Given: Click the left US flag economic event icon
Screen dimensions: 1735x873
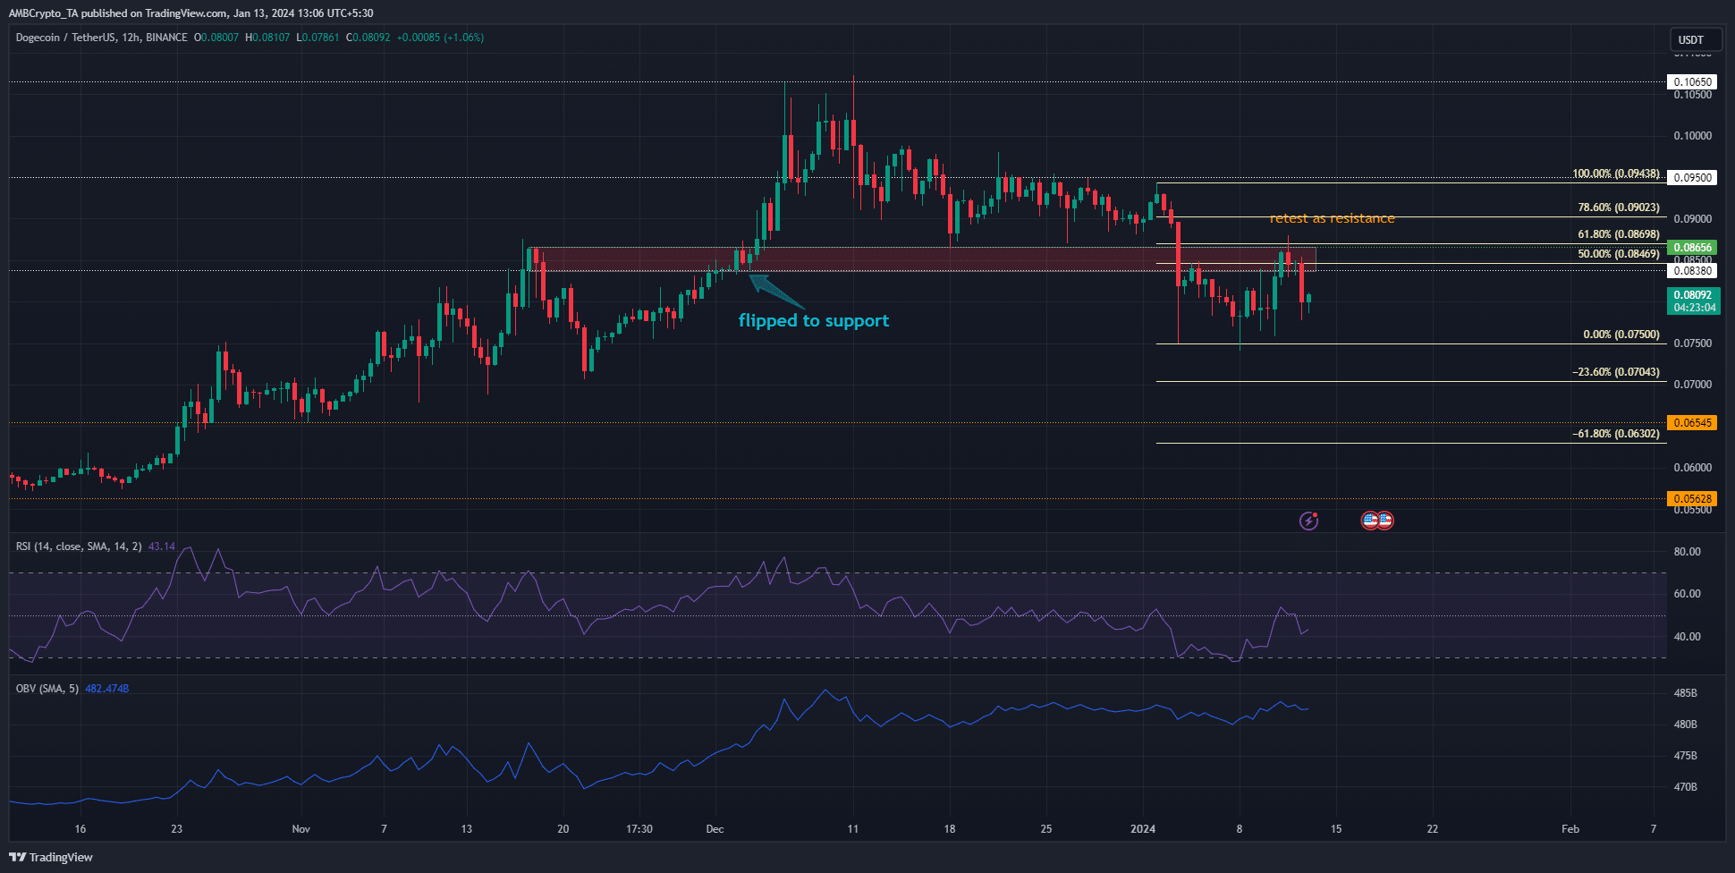Looking at the screenshot, I should pyautogui.click(x=1369, y=521).
